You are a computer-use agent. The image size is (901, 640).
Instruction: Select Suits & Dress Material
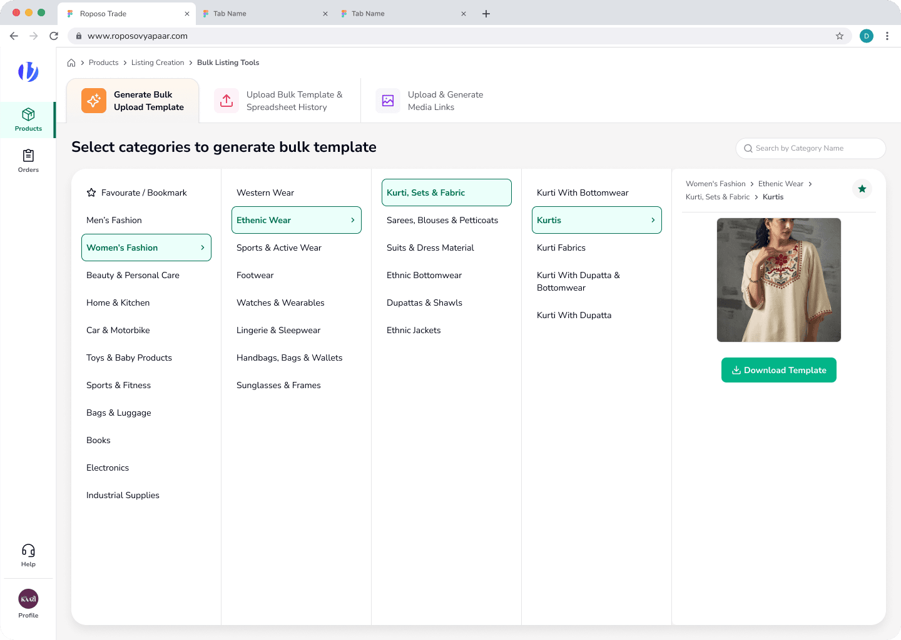[447, 247]
